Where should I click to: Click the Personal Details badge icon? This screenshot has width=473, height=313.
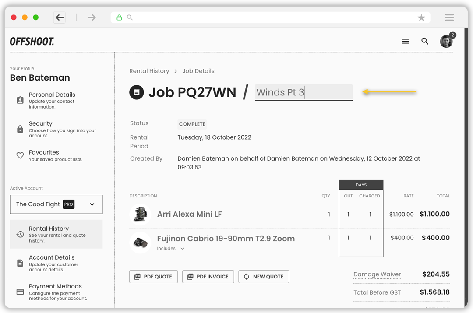[x=20, y=100]
